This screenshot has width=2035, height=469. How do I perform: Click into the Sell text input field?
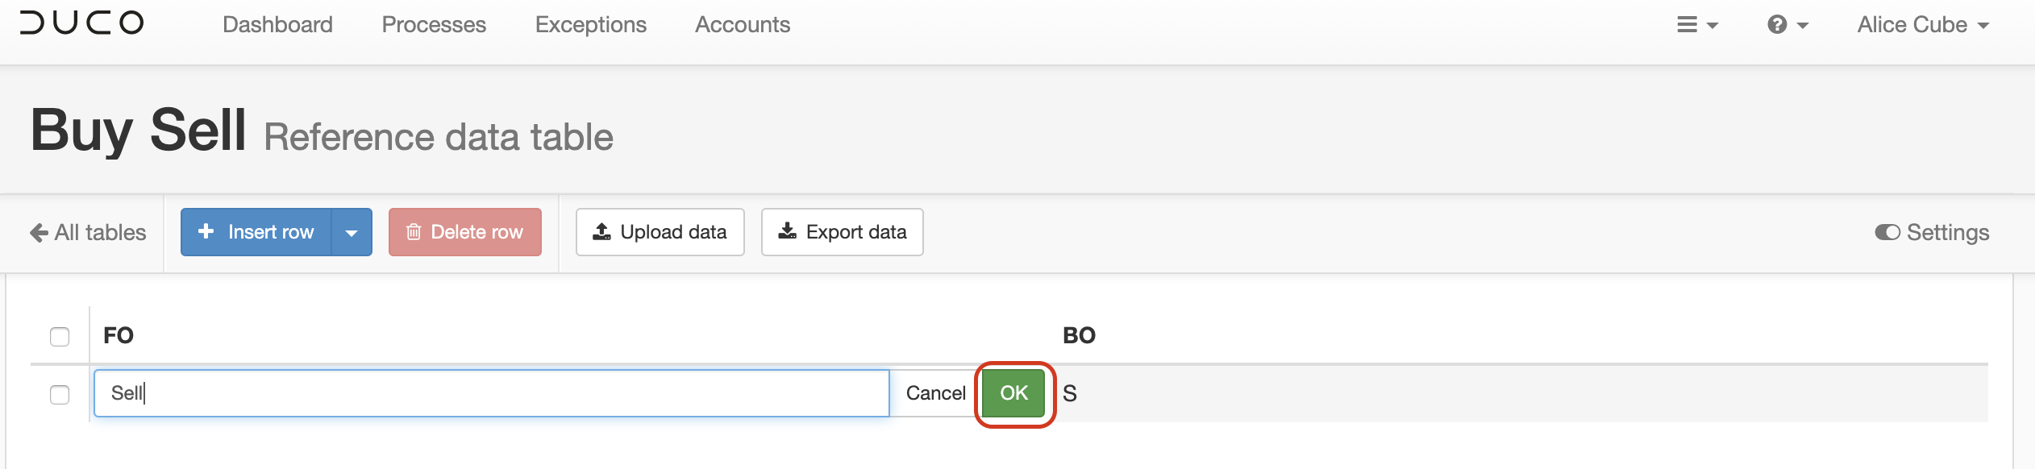pos(492,393)
